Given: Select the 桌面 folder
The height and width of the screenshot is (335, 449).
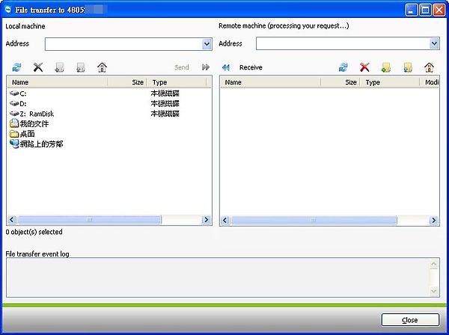Looking at the screenshot, I should [27, 134].
